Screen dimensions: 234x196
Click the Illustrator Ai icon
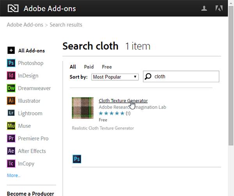click(11, 101)
